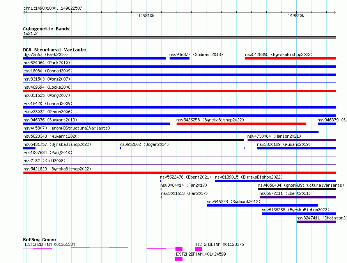Select nsv3064014 (Fan2017) variant
The image size is (347, 263).
pyautogui.click(x=161, y=189)
